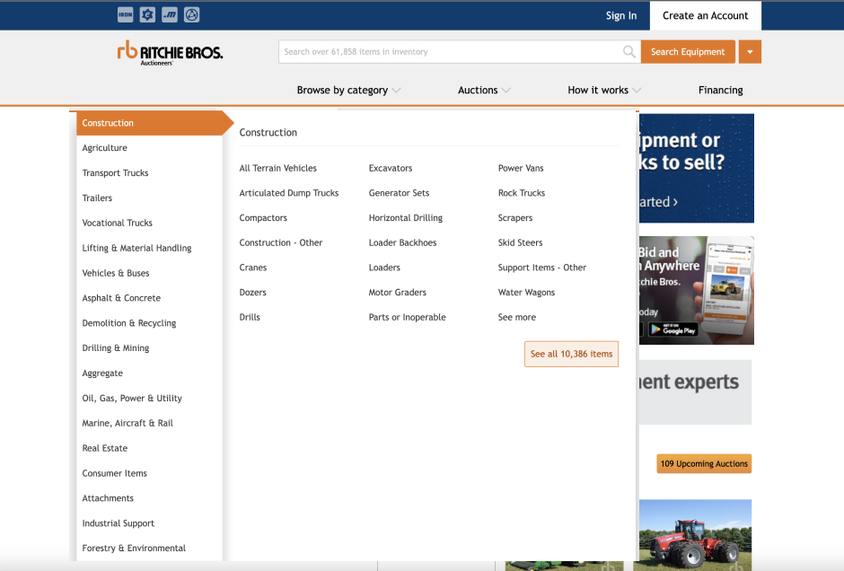This screenshot has width=844, height=571.
Task: Open the IRON icon in top bar
Action: [x=125, y=14]
